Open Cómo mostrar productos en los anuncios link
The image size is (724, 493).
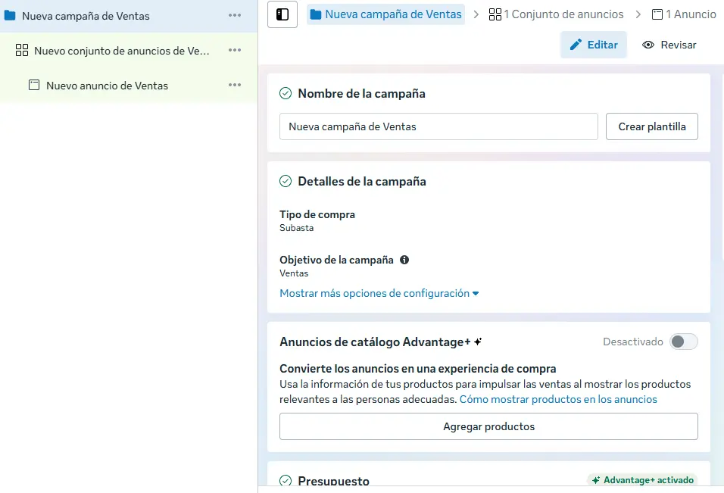click(x=558, y=399)
